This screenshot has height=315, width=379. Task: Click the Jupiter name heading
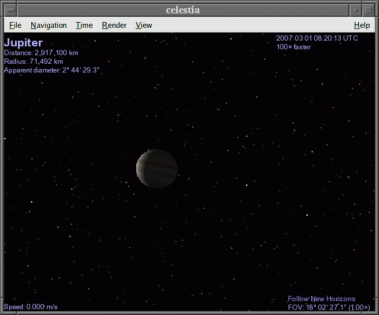coord(23,43)
